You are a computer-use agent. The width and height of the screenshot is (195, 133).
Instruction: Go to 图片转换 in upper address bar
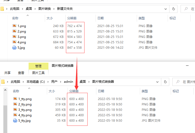point(45,9)
